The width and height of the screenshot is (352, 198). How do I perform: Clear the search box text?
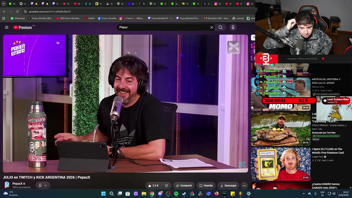pos(212,27)
